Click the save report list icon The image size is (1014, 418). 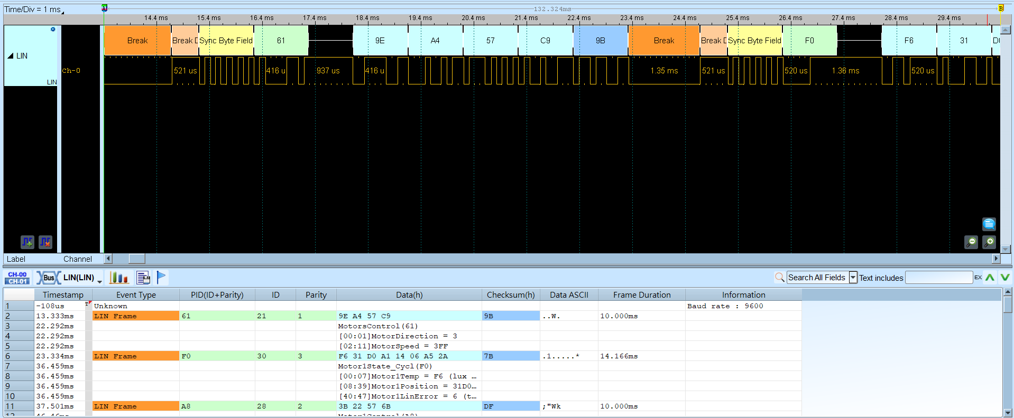click(143, 278)
